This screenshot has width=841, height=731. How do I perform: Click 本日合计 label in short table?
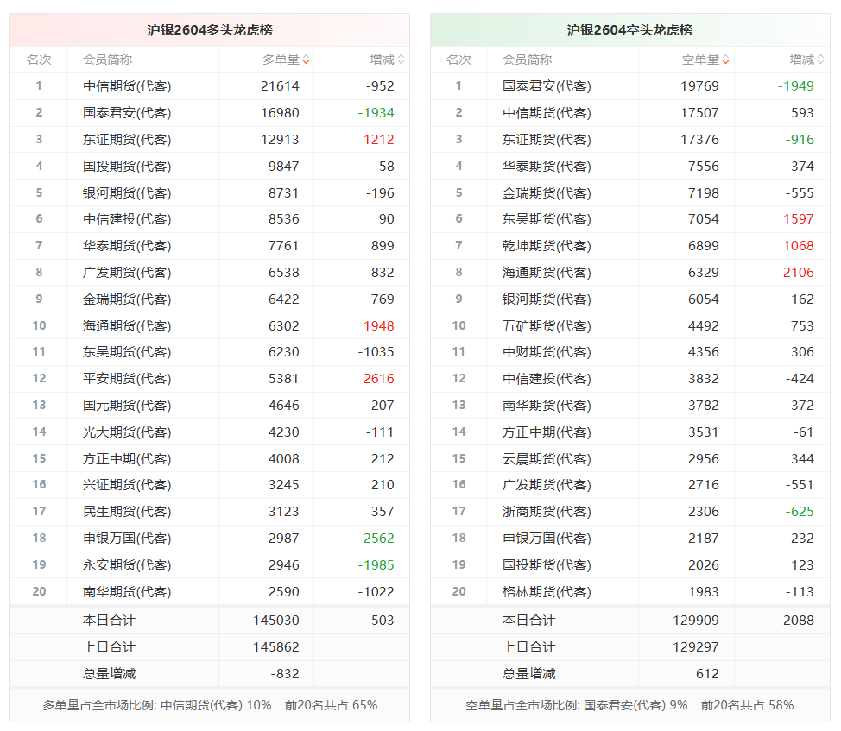pos(528,621)
